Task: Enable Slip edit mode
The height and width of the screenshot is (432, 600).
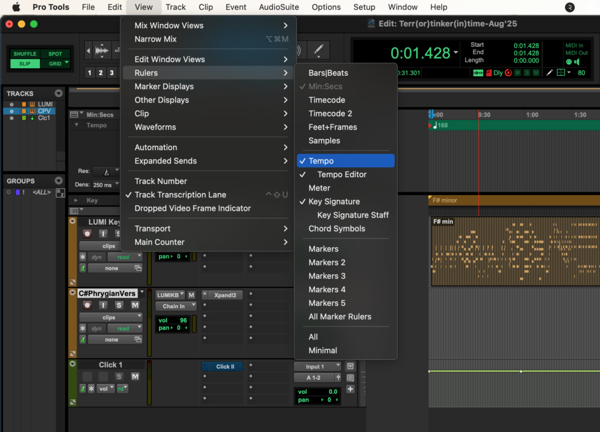Action: coord(25,63)
